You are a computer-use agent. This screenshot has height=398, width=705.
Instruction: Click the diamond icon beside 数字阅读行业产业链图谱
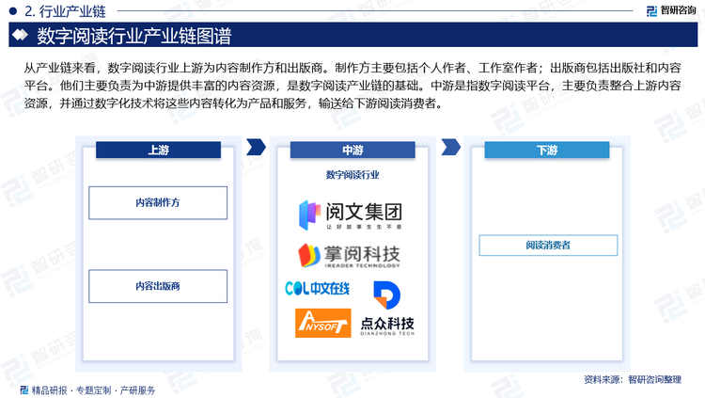click(20, 35)
